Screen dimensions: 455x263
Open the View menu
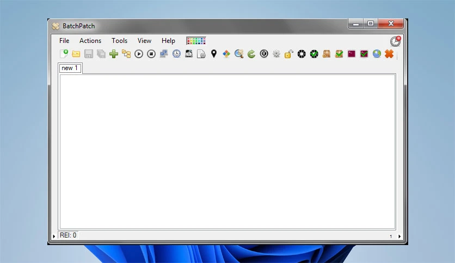pyautogui.click(x=144, y=41)
